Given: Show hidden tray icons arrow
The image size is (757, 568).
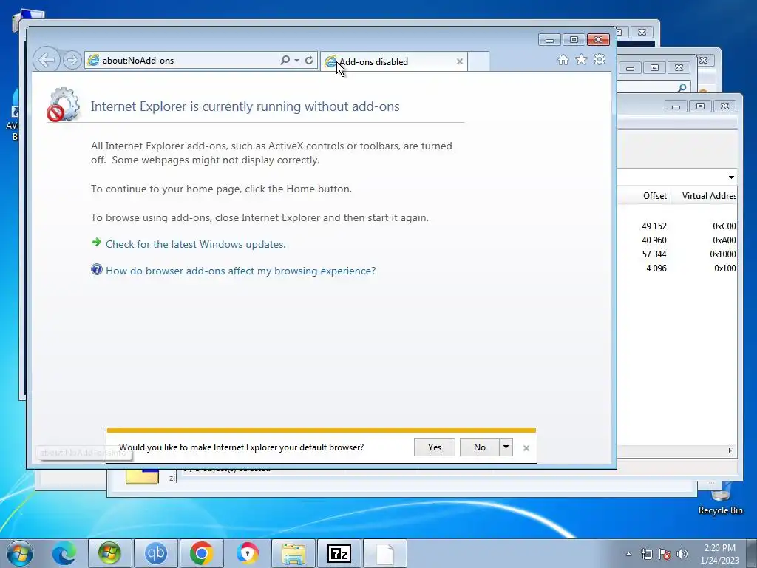Looking at the screenshot, I should (x=628, y=554).
